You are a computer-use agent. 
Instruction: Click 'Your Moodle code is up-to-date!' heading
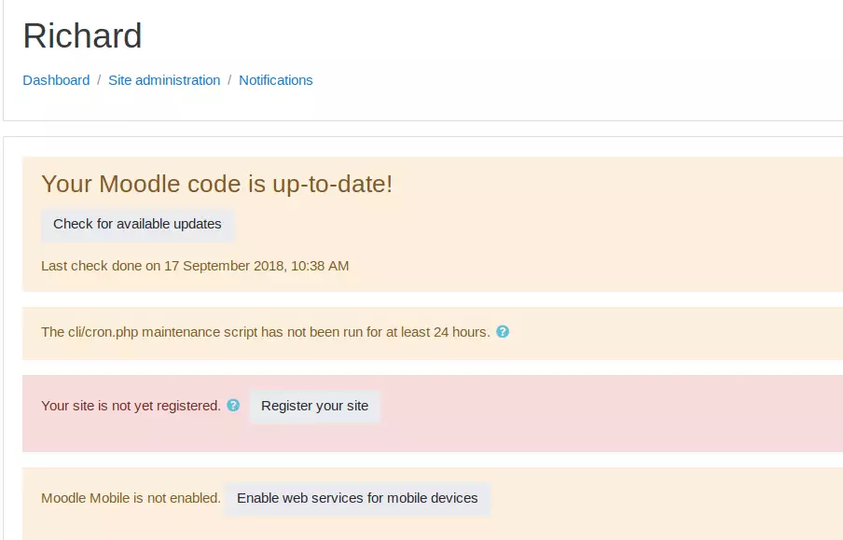click(216, 184)
